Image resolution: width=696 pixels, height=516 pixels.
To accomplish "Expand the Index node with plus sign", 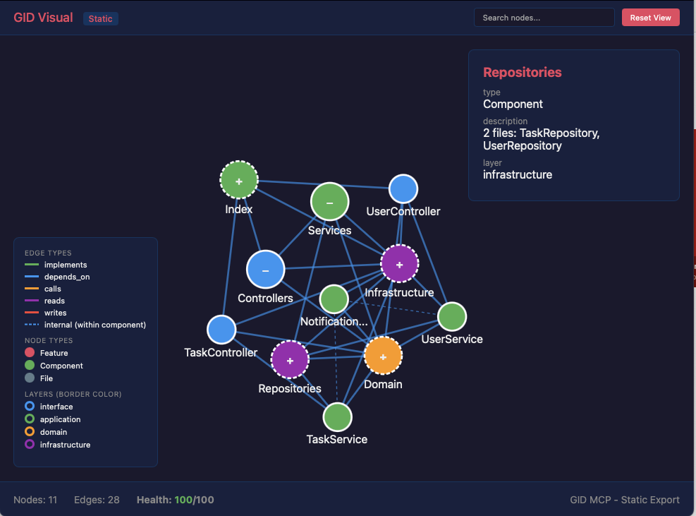I will point(239,180).
